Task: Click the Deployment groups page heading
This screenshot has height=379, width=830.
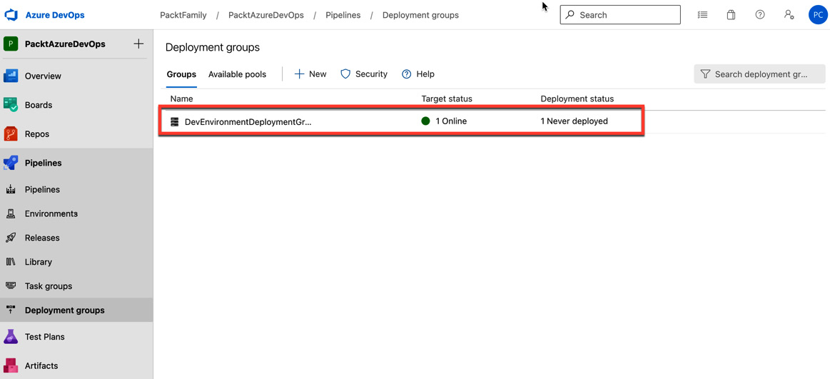Action: click(x=213, y=47)
